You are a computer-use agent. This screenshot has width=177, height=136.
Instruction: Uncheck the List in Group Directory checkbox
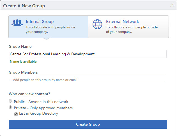pos(16,114)
